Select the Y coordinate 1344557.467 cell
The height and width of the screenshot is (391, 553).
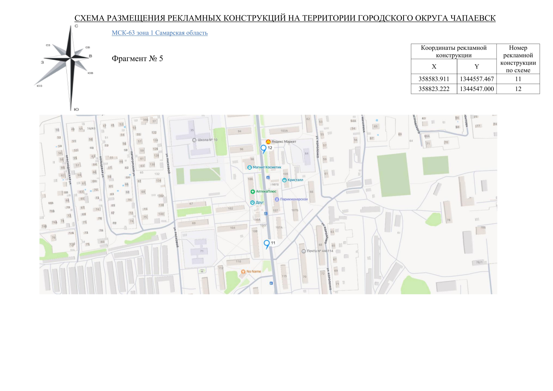tap(476, 79)
